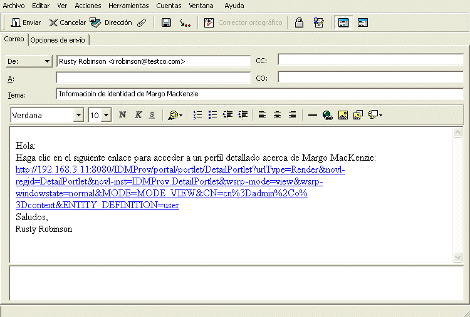Click the message body scroll down arrow
Viewport: 470px width, 317px height.
(x=457, y=257)
